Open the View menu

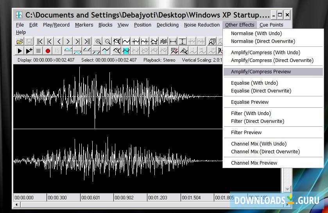click(x=123, y=25)
